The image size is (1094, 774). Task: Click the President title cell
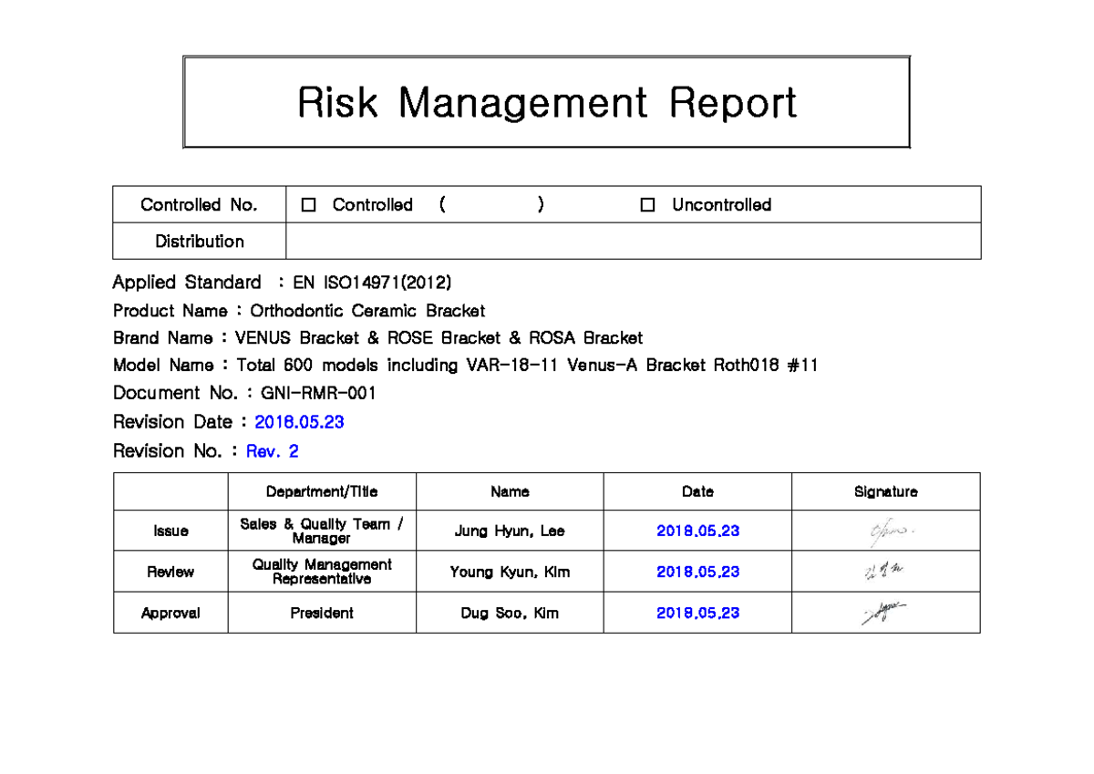pyautogui.click(x=321, y=613)
